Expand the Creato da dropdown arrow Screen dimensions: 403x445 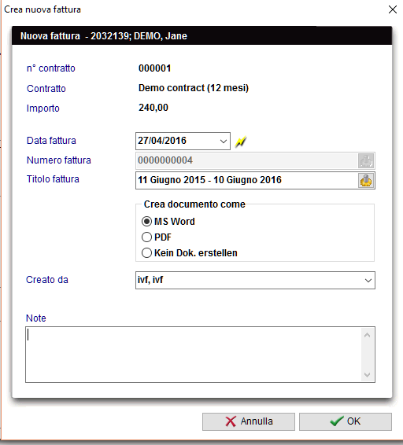(x=368, y=281)
